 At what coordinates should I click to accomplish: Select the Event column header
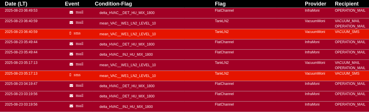point(72,4)
